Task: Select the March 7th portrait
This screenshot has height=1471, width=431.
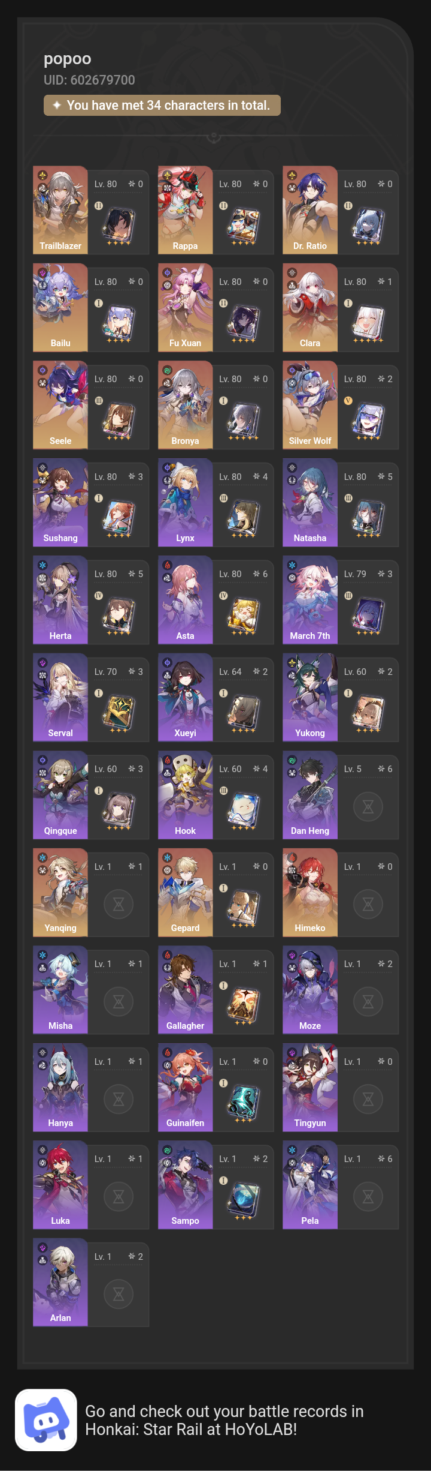Action: [310, 600]
